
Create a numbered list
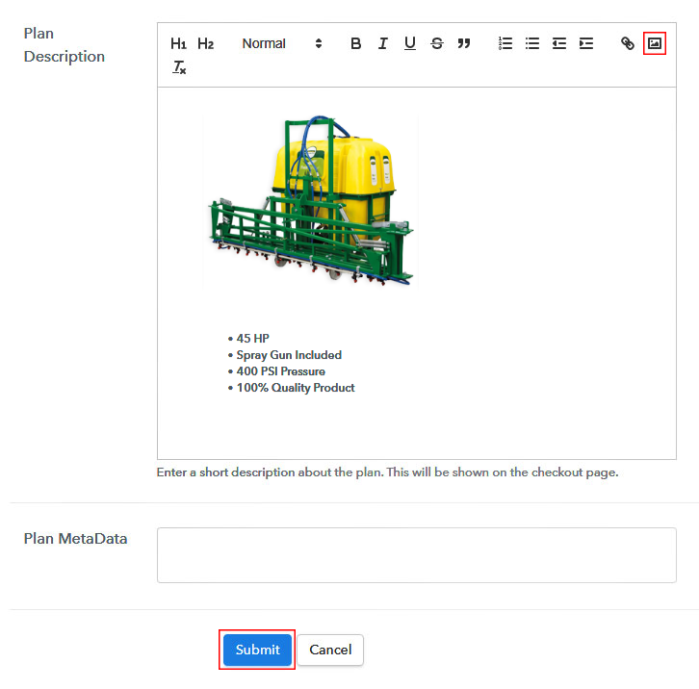(x=505, y=43)
